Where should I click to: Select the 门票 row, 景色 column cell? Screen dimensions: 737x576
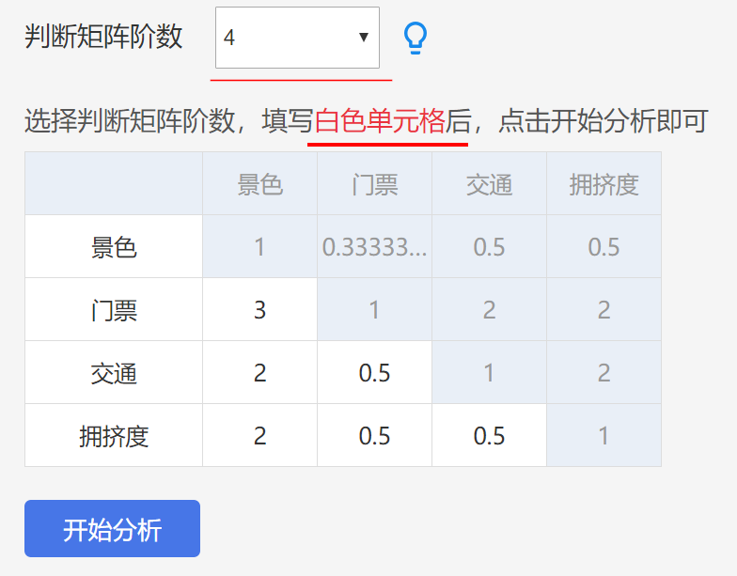click(x=259, y=310)
